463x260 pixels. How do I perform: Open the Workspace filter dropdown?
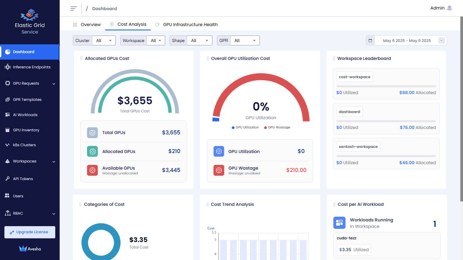(x=156, y=41)
